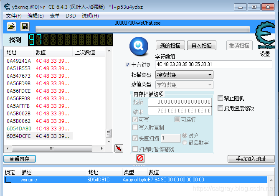Enable the 扫描时暂停游戏 checkbox
Screen dimensions: 279x196
(x=135, y=149)
